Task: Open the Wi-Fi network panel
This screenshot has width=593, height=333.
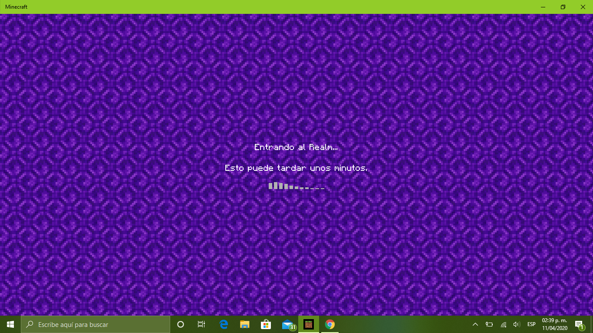Action: [x=504, y=324]
